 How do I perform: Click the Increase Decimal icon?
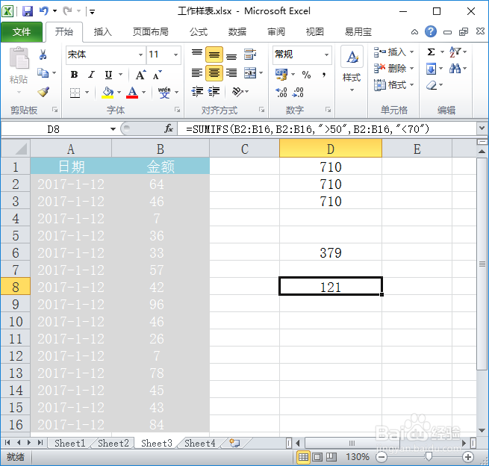tap(281, 92)
